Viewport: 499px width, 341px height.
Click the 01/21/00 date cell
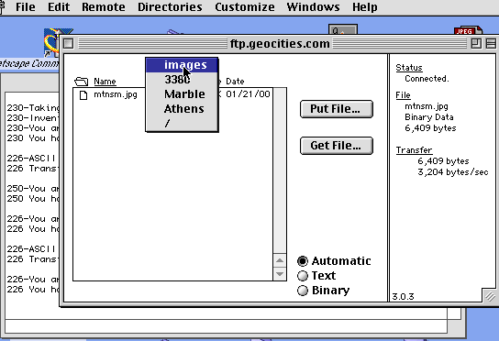[248, 94]
